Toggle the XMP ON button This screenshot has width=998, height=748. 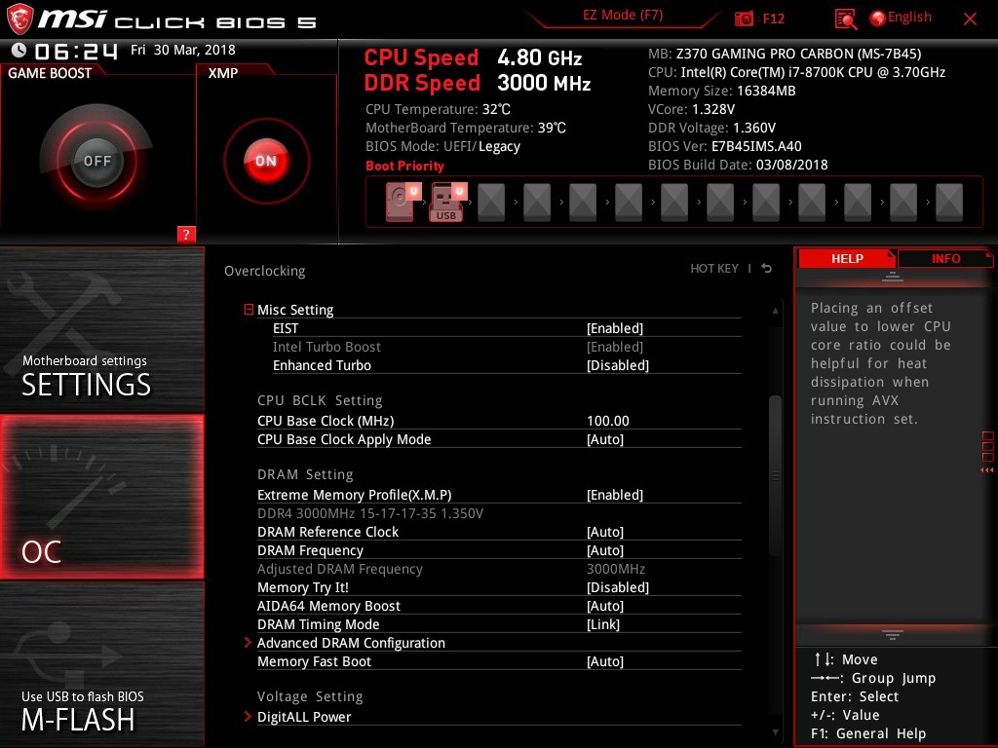pyautogui.click(x=266, y=161)
